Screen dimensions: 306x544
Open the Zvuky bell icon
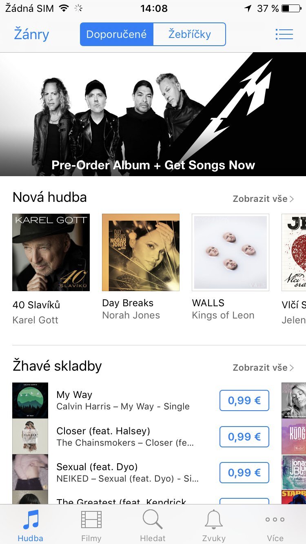click(x=214, y=520)
